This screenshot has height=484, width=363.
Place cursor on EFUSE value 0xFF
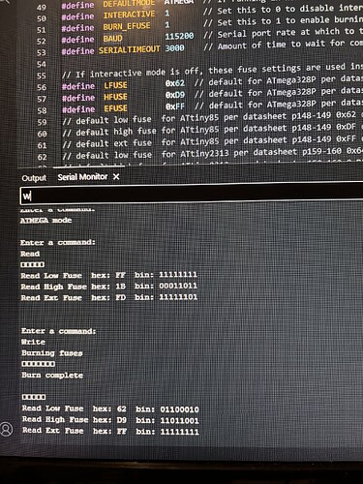(x=175, y=106)
